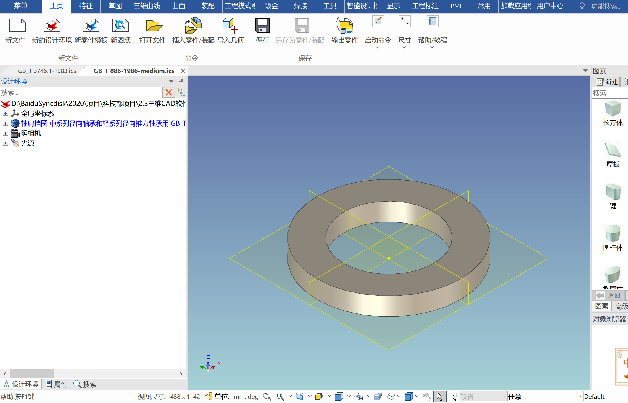Click 插入零件/装配 insert part icon

pyautogui.click(x=193, y=26)
